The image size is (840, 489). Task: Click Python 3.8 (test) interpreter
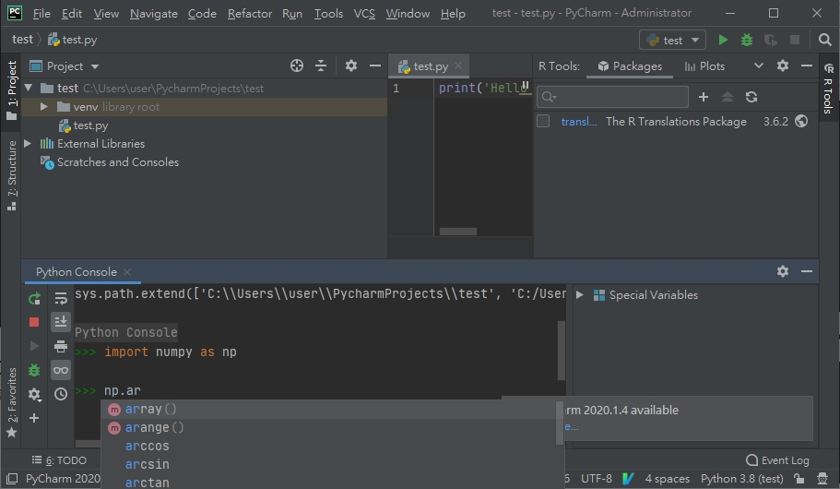742,478
